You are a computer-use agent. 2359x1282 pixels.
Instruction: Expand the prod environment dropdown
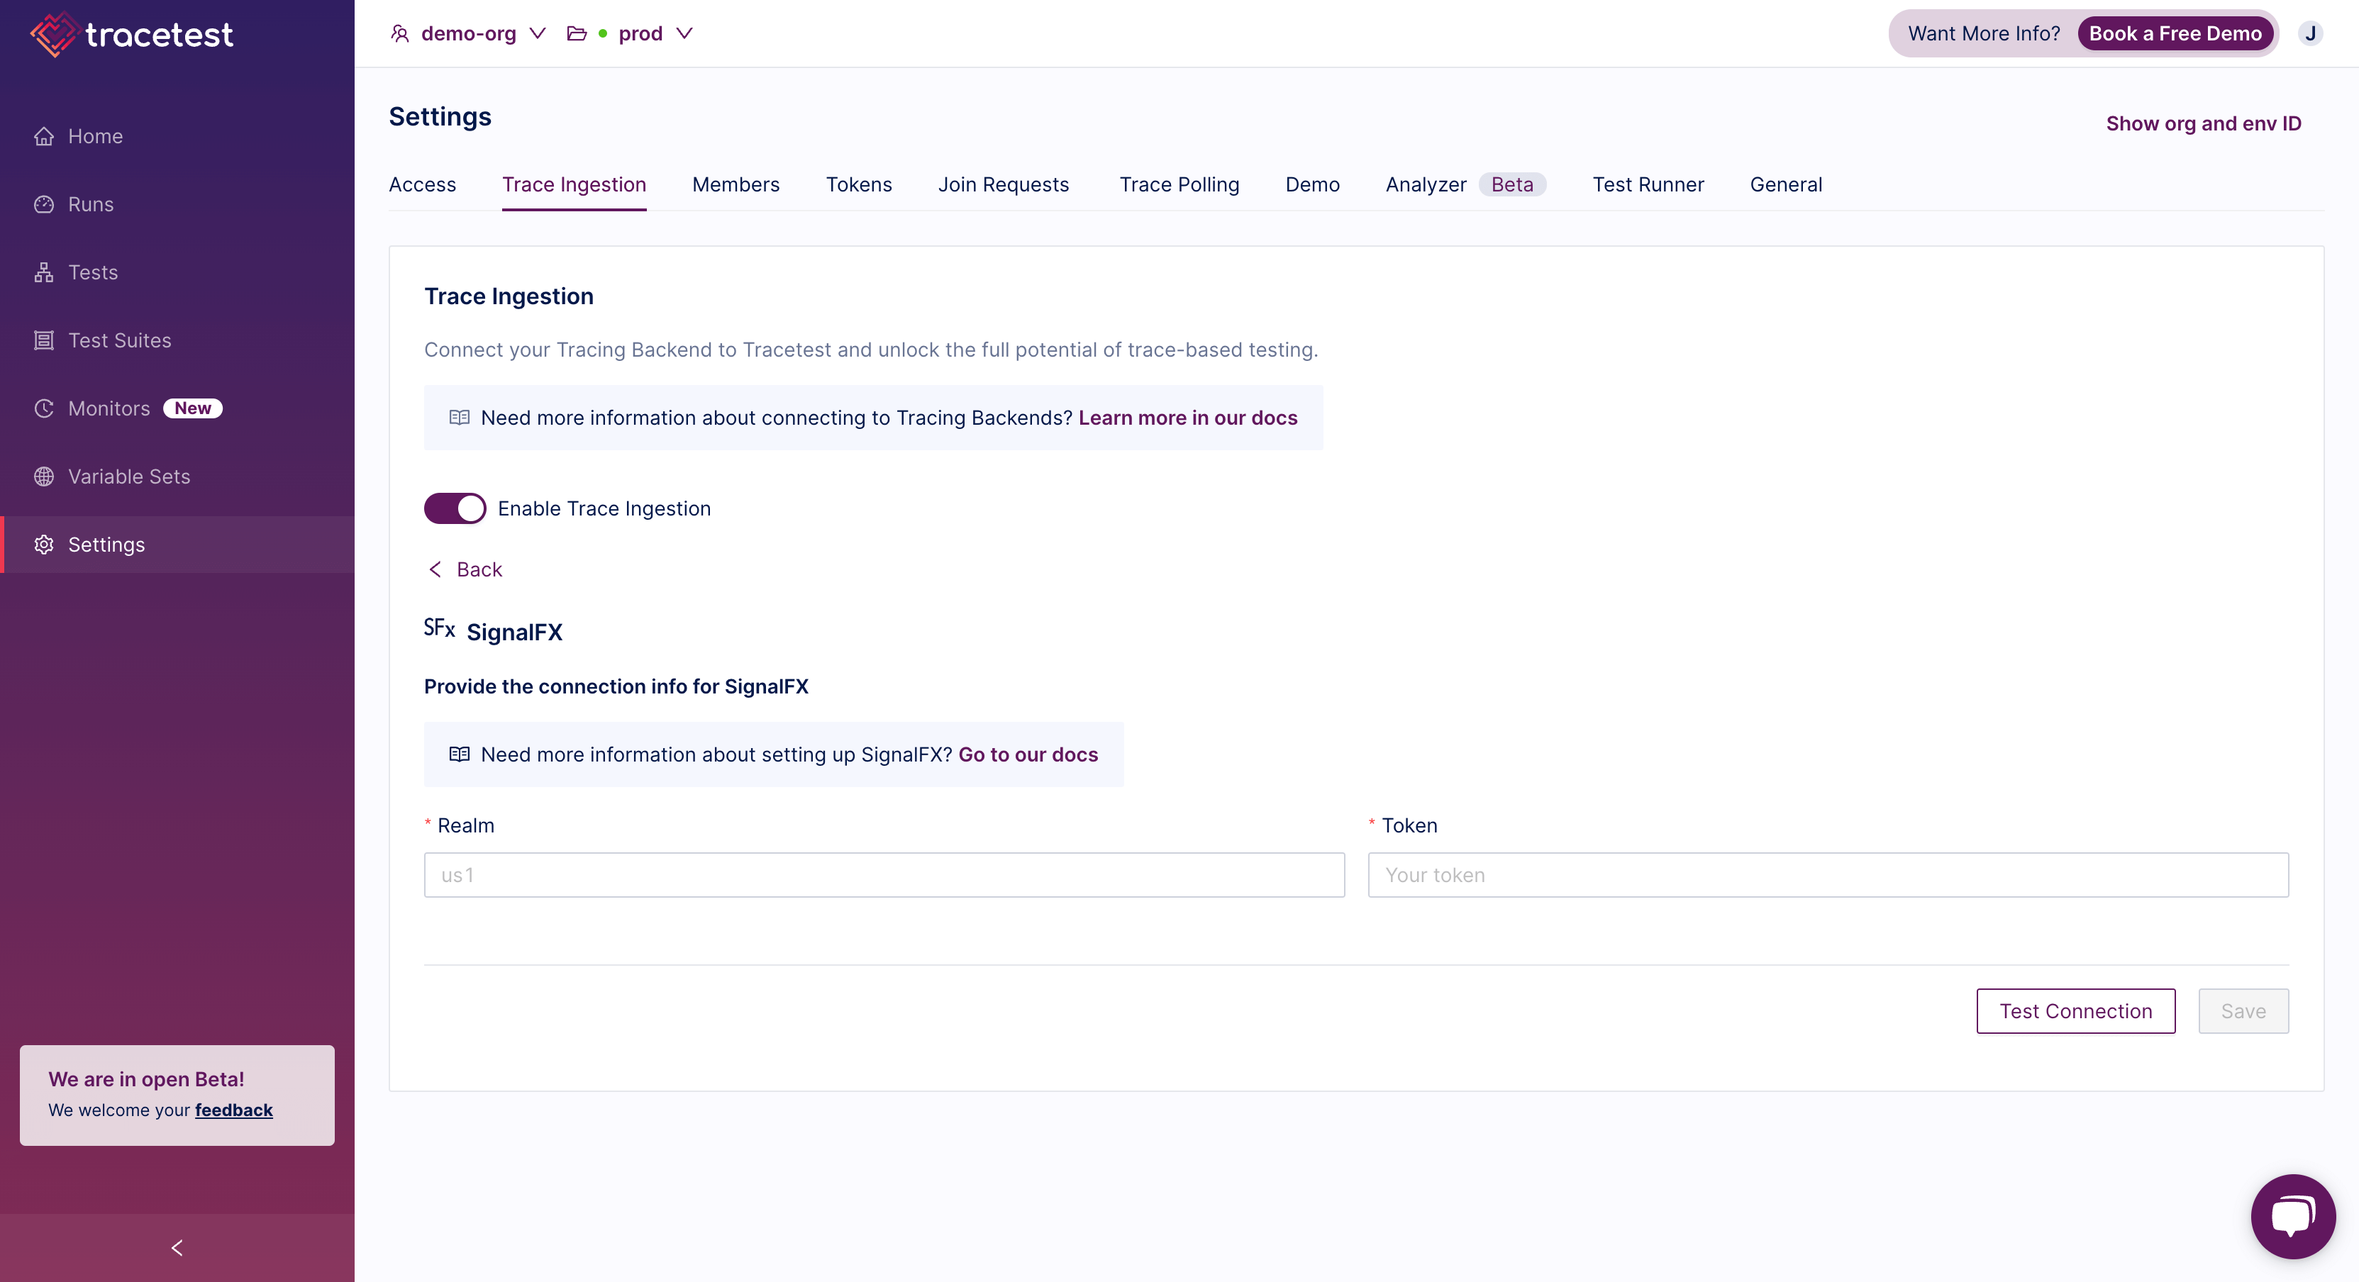[685, 33]
